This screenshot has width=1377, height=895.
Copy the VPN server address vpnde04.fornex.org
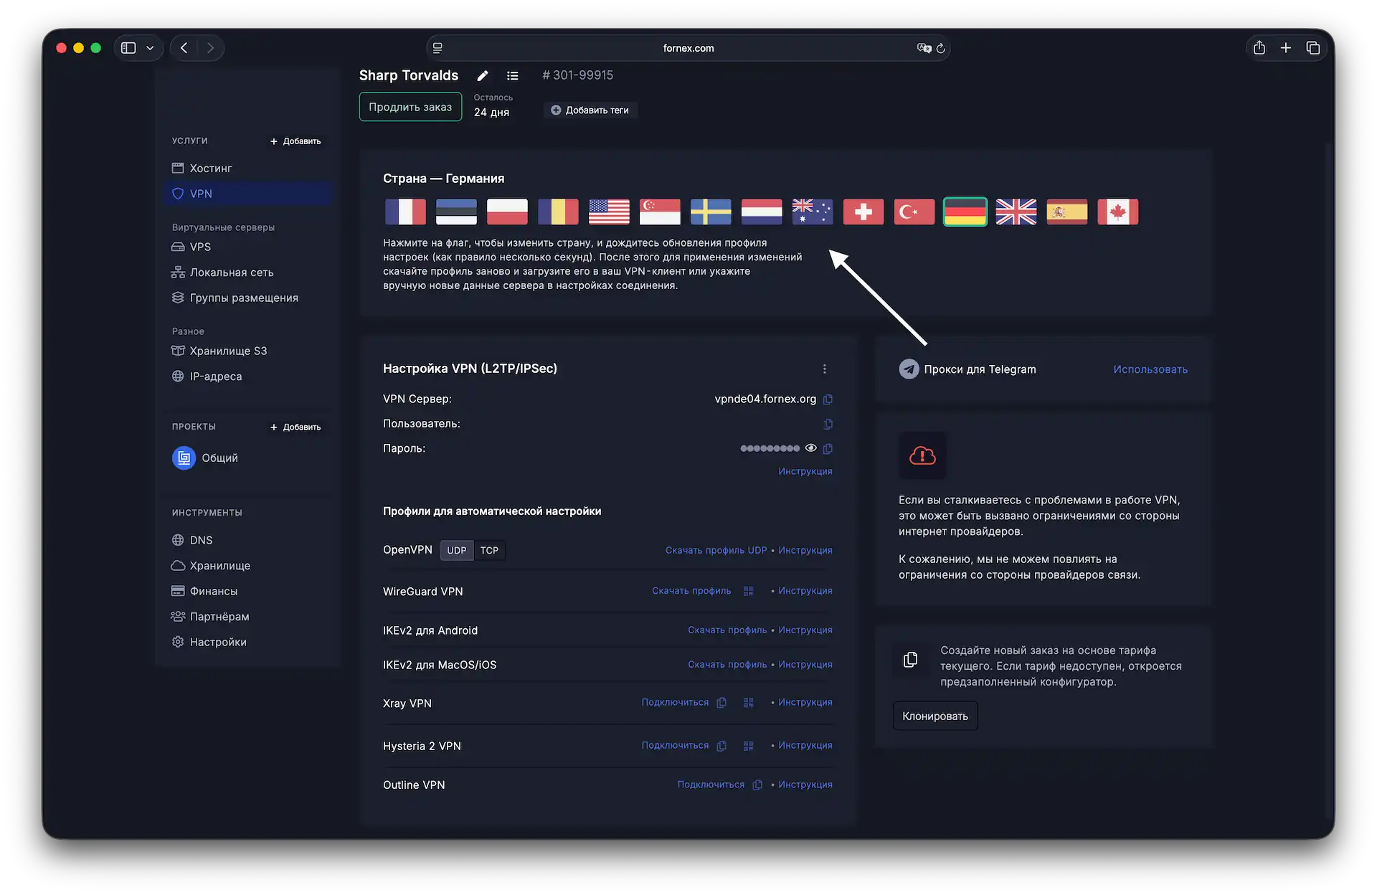[828, 399]
